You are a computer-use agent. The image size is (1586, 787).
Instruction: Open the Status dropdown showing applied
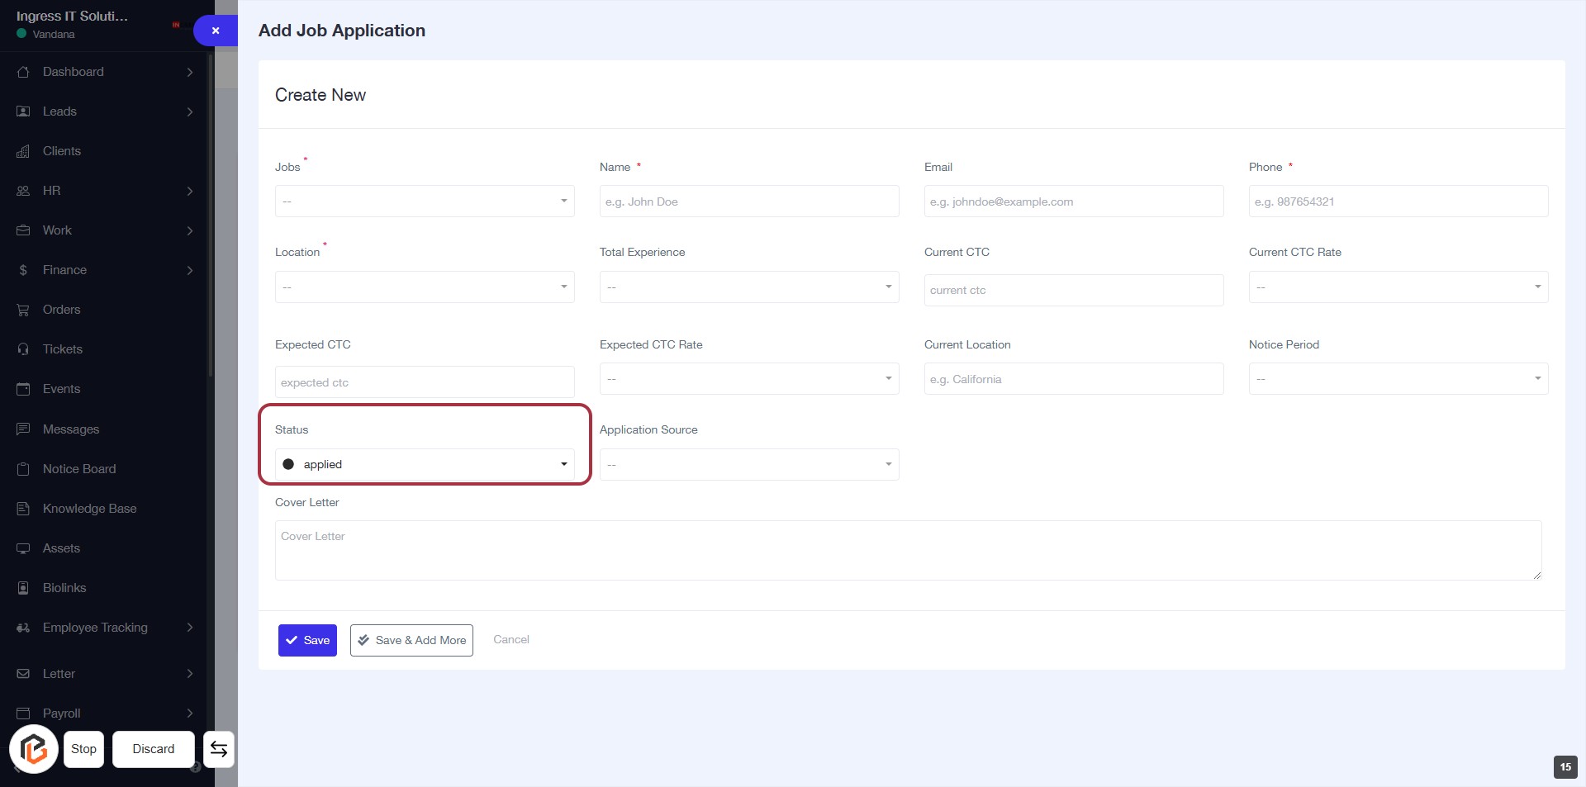click(425, 464)
